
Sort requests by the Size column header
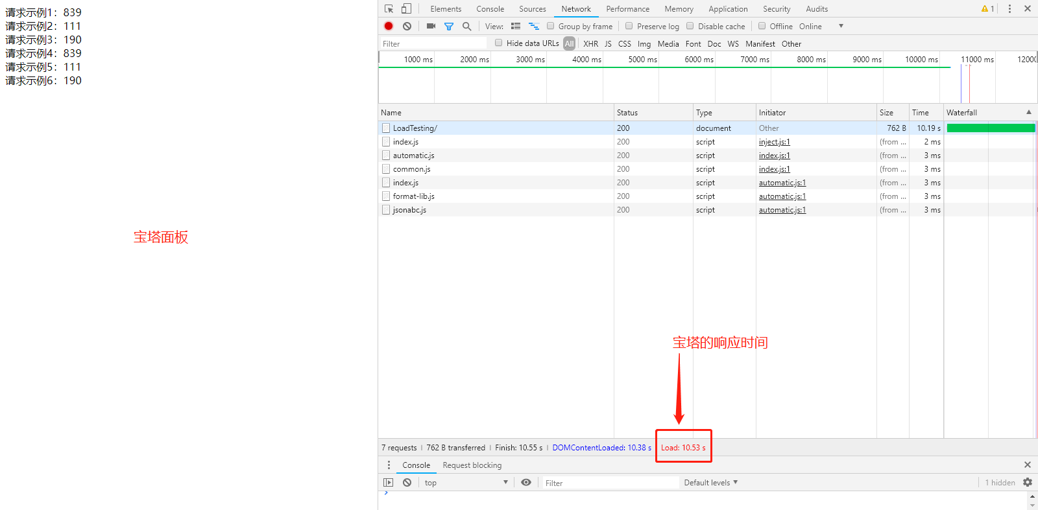coord(893,113)
